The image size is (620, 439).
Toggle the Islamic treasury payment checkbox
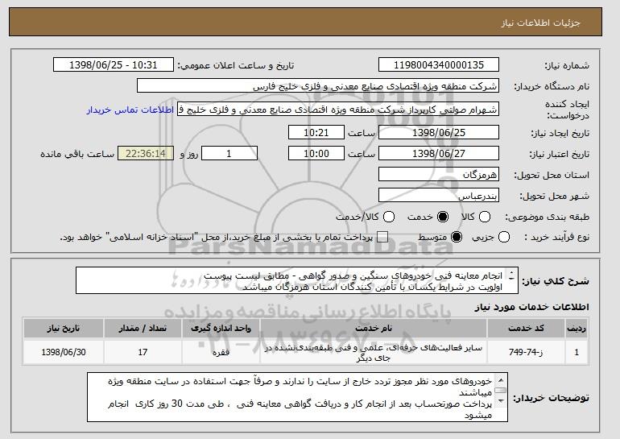coord(382,238)
